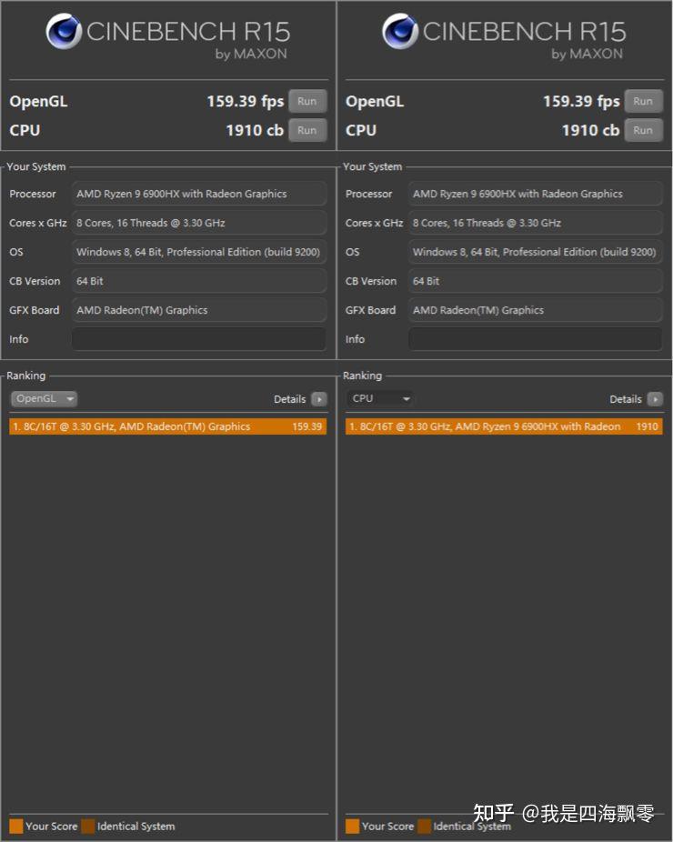
Task: Click the 159.39 fps OpenGL score, right window
Action: pyautogui.click(x=582, y=102)
